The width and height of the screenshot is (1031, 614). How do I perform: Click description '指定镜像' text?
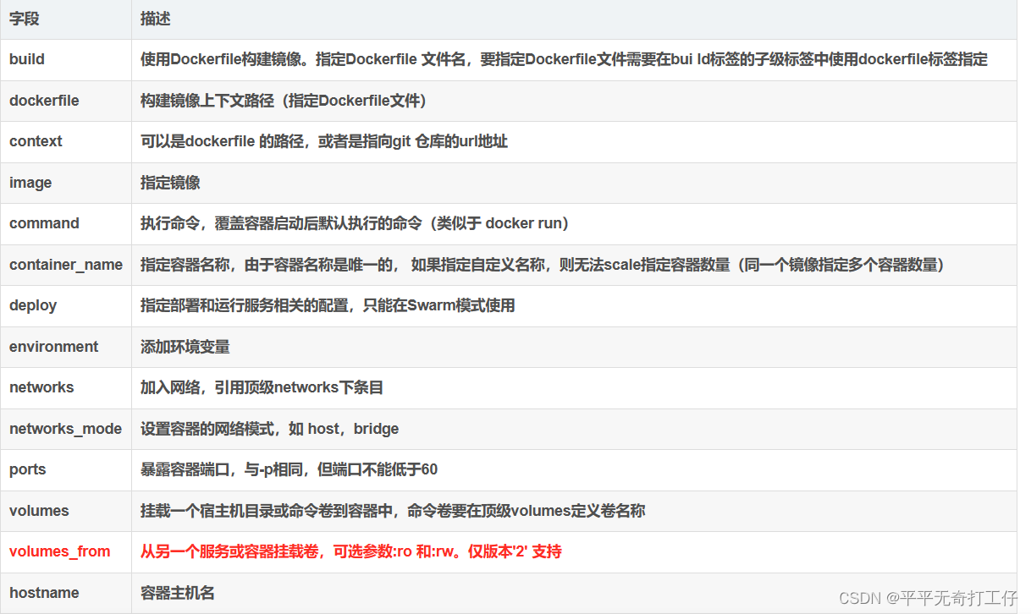tap(170, 183)
